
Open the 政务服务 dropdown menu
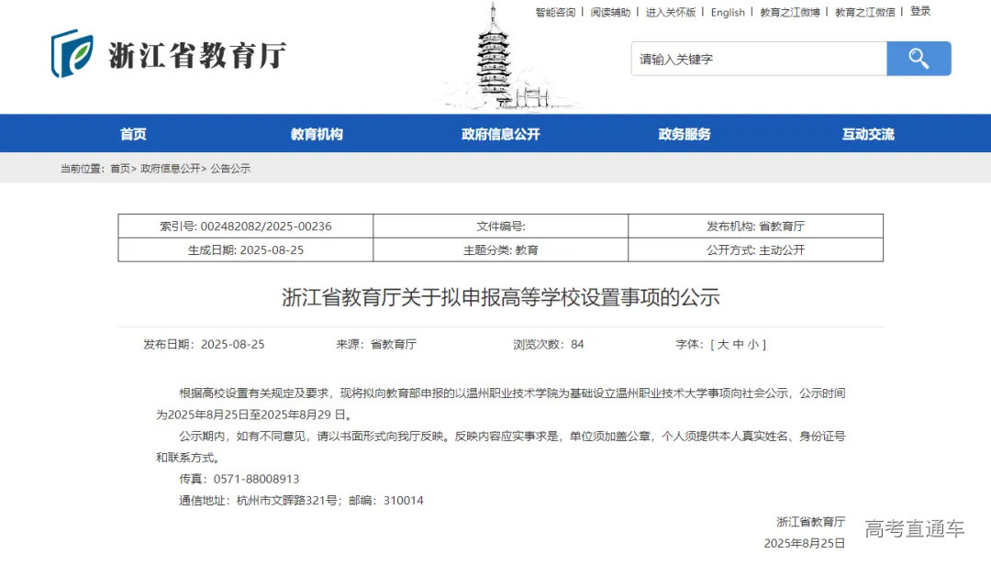pos(683,133)
